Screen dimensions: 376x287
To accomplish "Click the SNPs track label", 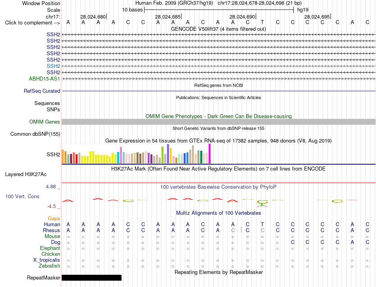I will (x=53, y=109).
